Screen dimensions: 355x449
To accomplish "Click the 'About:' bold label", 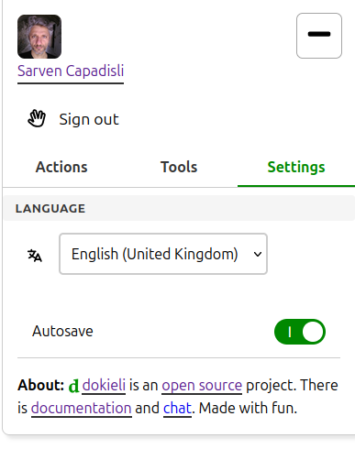I will (40, 385).
